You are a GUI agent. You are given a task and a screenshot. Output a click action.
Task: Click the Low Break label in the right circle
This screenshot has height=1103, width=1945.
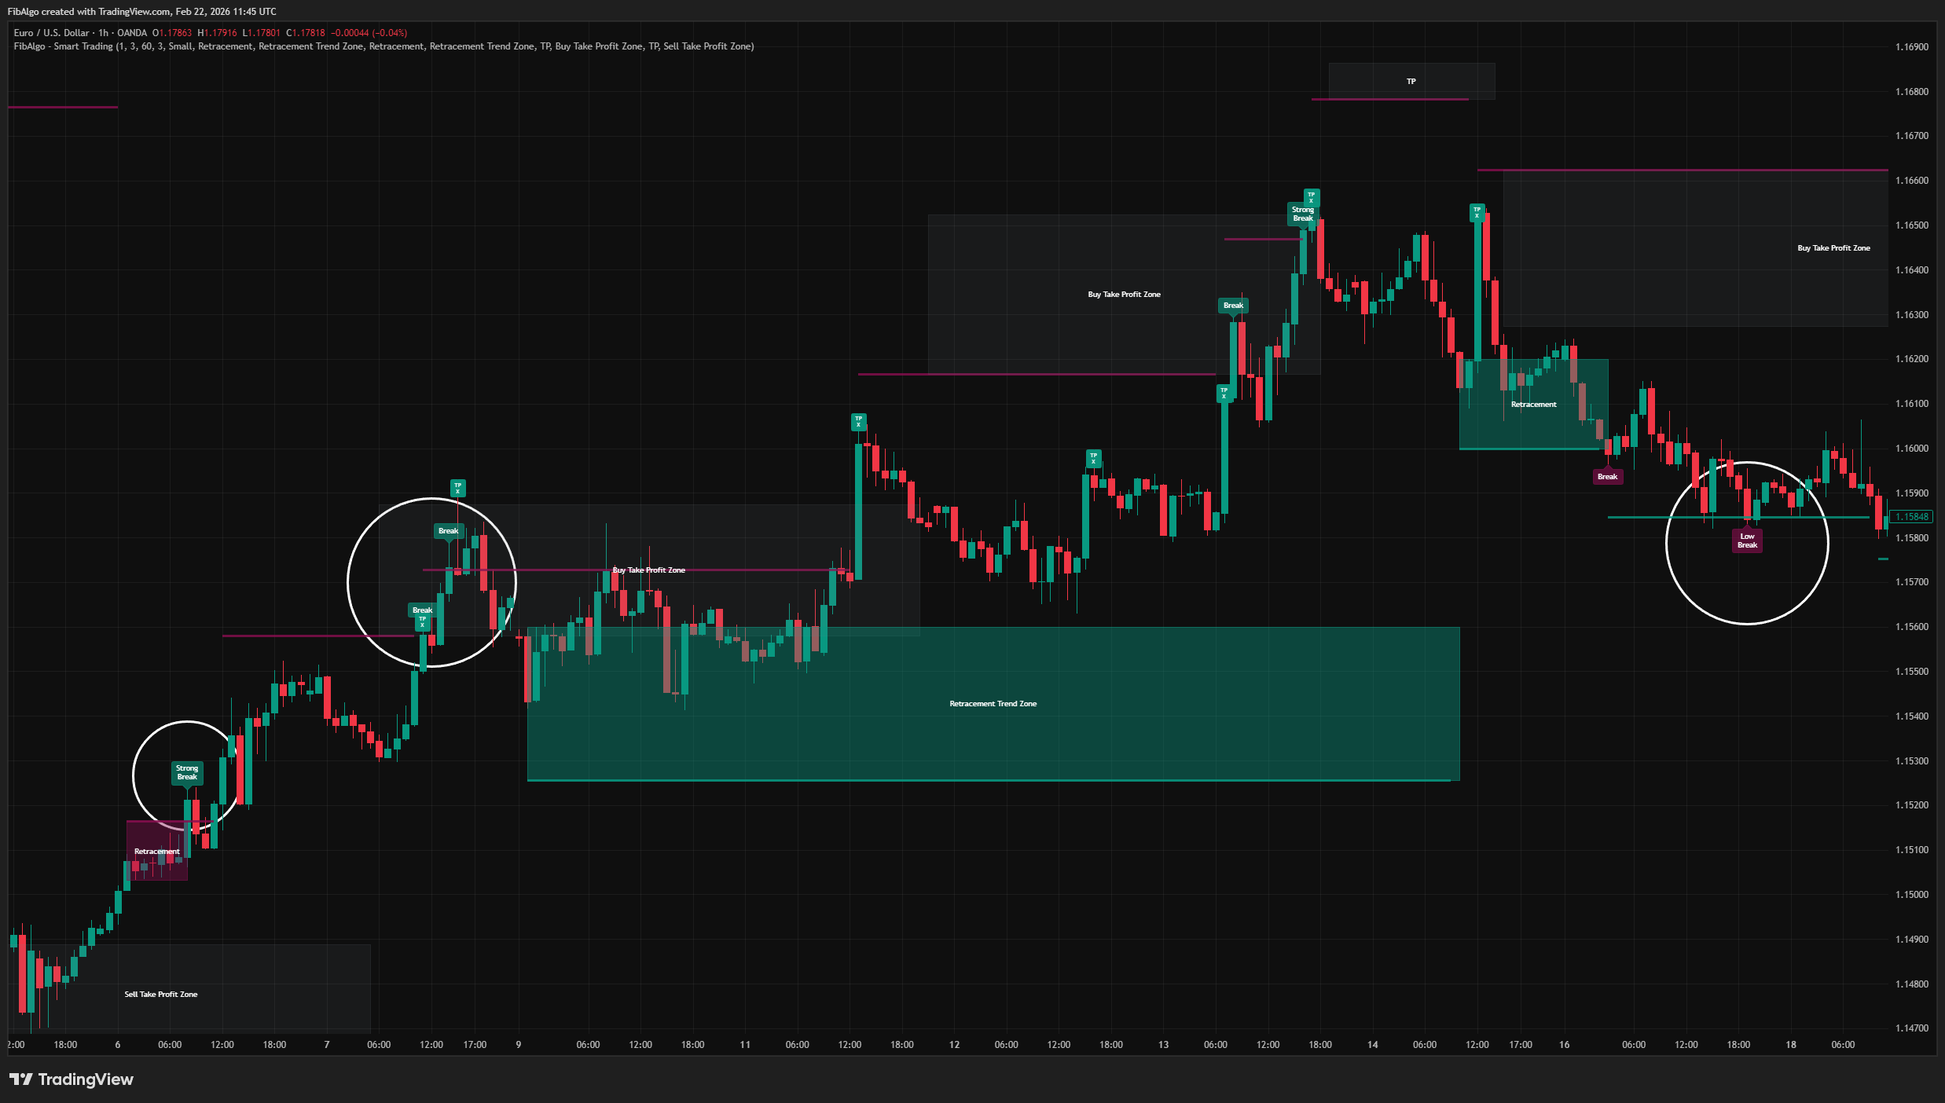tap(1746, 541)
